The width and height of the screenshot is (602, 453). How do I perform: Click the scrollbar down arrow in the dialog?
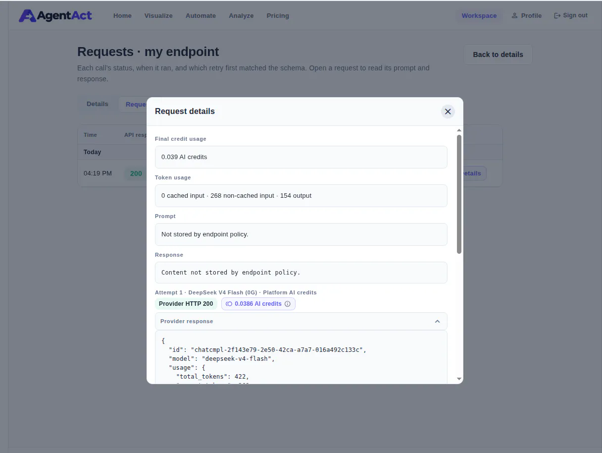tap(459, 379)
